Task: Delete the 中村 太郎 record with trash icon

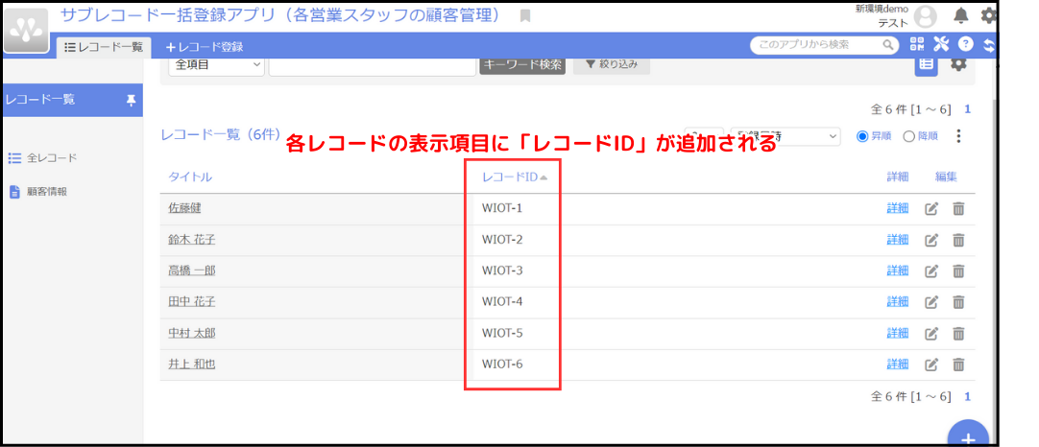Action: pos(958,333)
